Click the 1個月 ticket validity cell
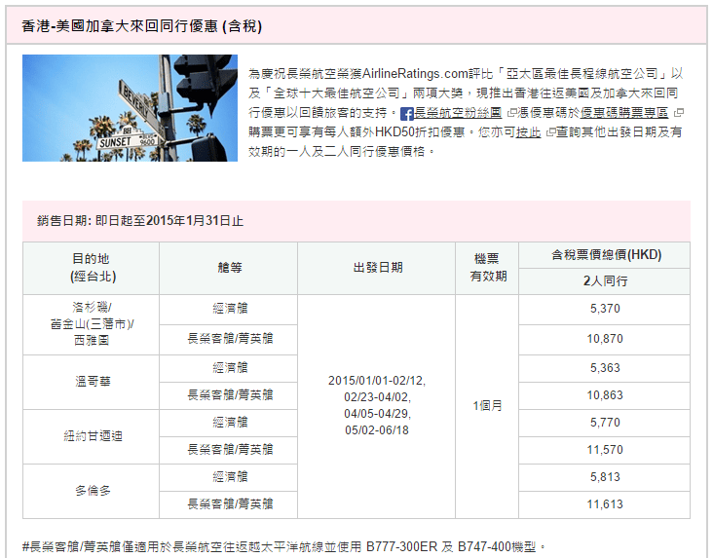 [x=487, y=406]
